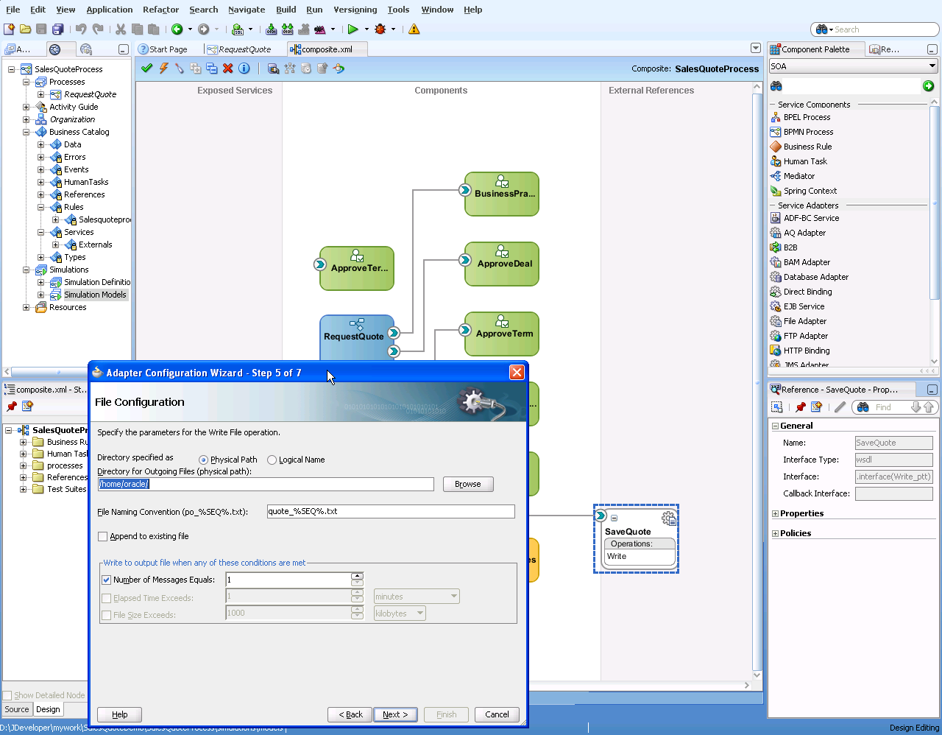Toggle File Size Exceeds checkbox
Screen dimensions: 942x735
pos(106,616)
